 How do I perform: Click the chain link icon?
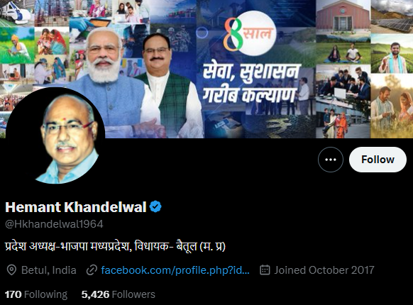pos(92,270)
